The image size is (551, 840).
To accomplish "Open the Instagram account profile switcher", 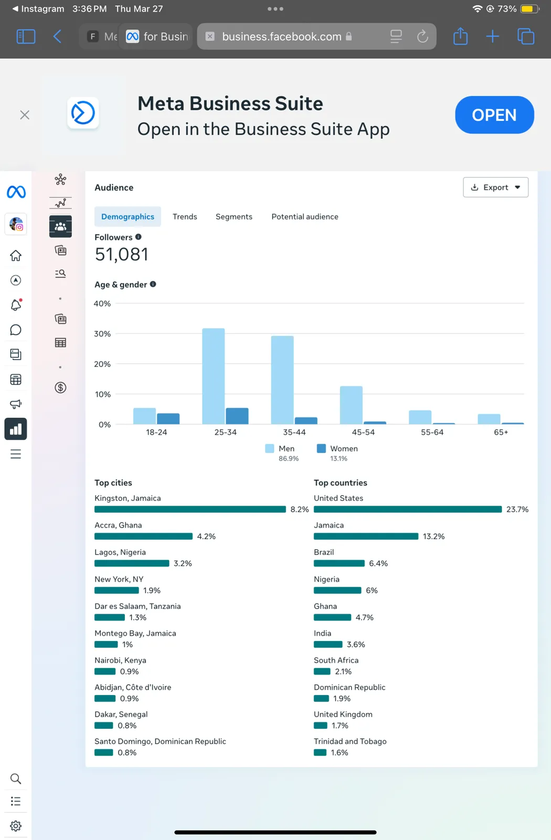I will pyautogui.click(x=16, y=225).
